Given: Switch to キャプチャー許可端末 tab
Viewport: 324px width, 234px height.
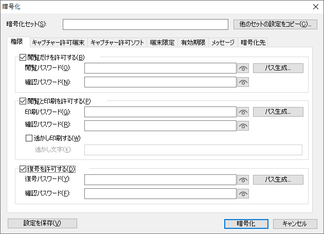Looking at the screenshot, I should (x=58, y=43).
